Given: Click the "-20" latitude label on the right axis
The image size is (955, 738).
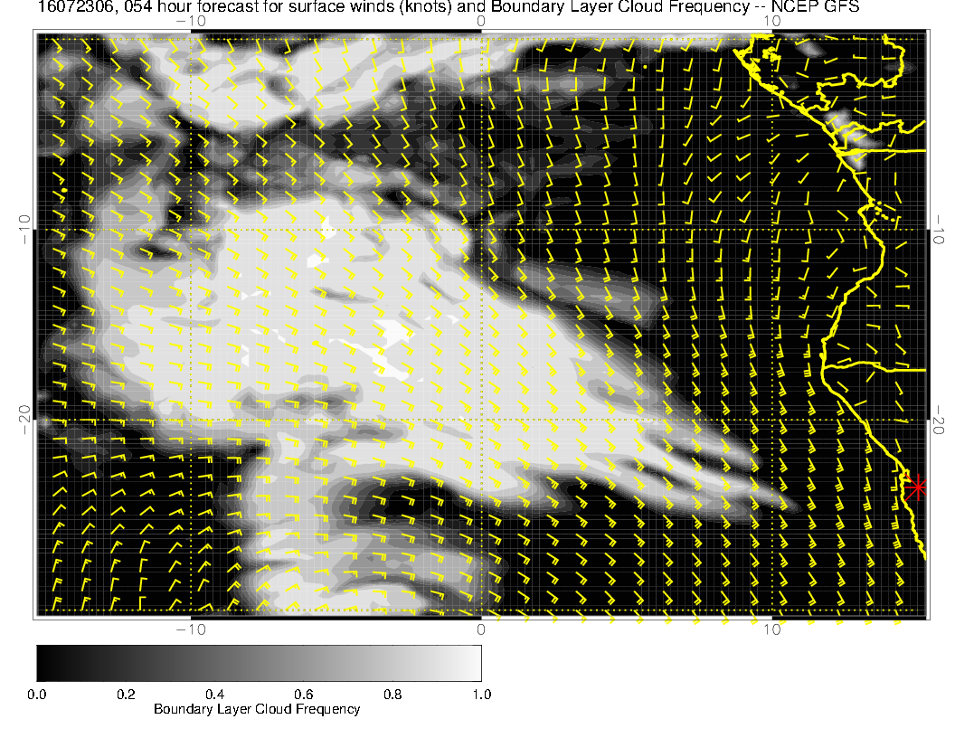Looking at the screenshot, I should tap(939, 420).
